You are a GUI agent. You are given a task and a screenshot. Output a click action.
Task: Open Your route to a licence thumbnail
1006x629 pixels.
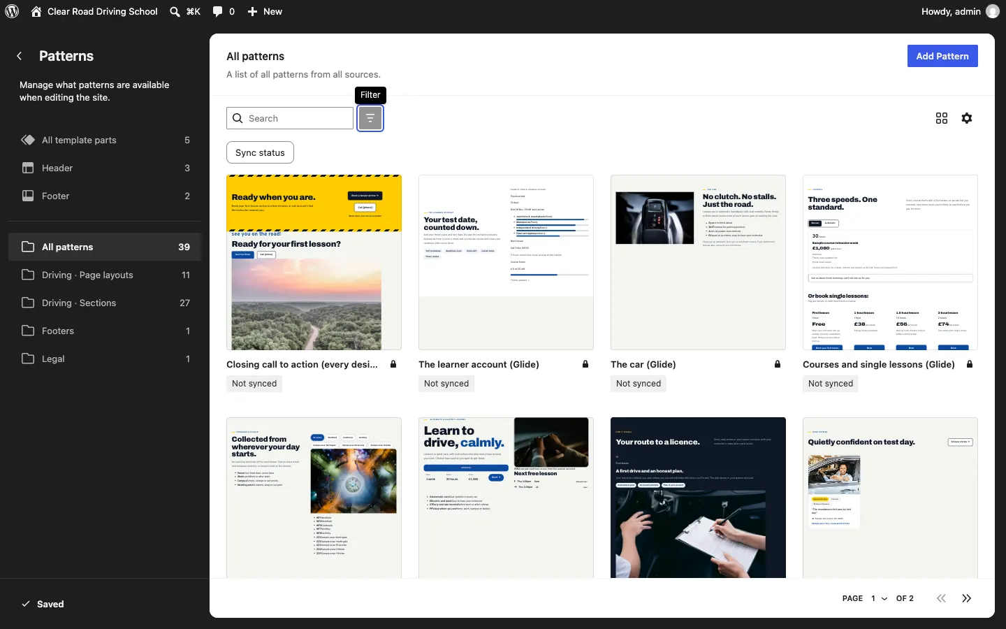698,498
